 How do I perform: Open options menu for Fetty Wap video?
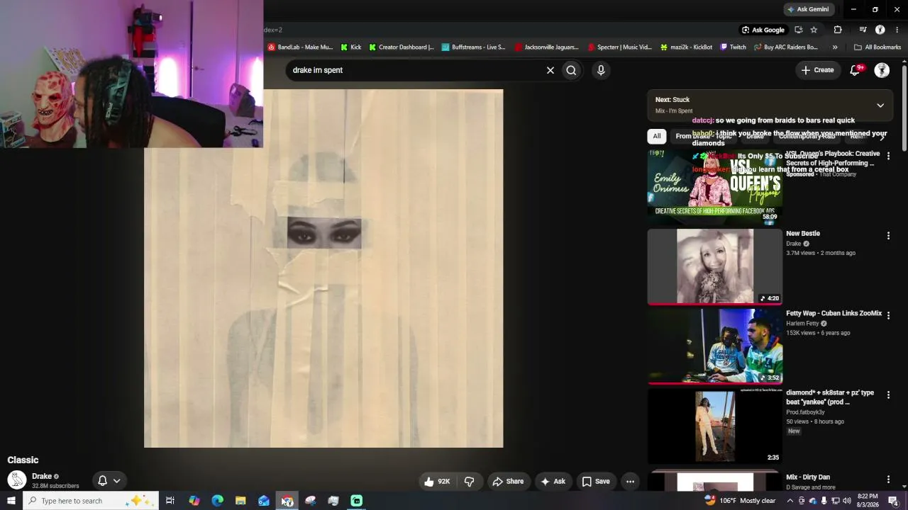coord(888,315)
